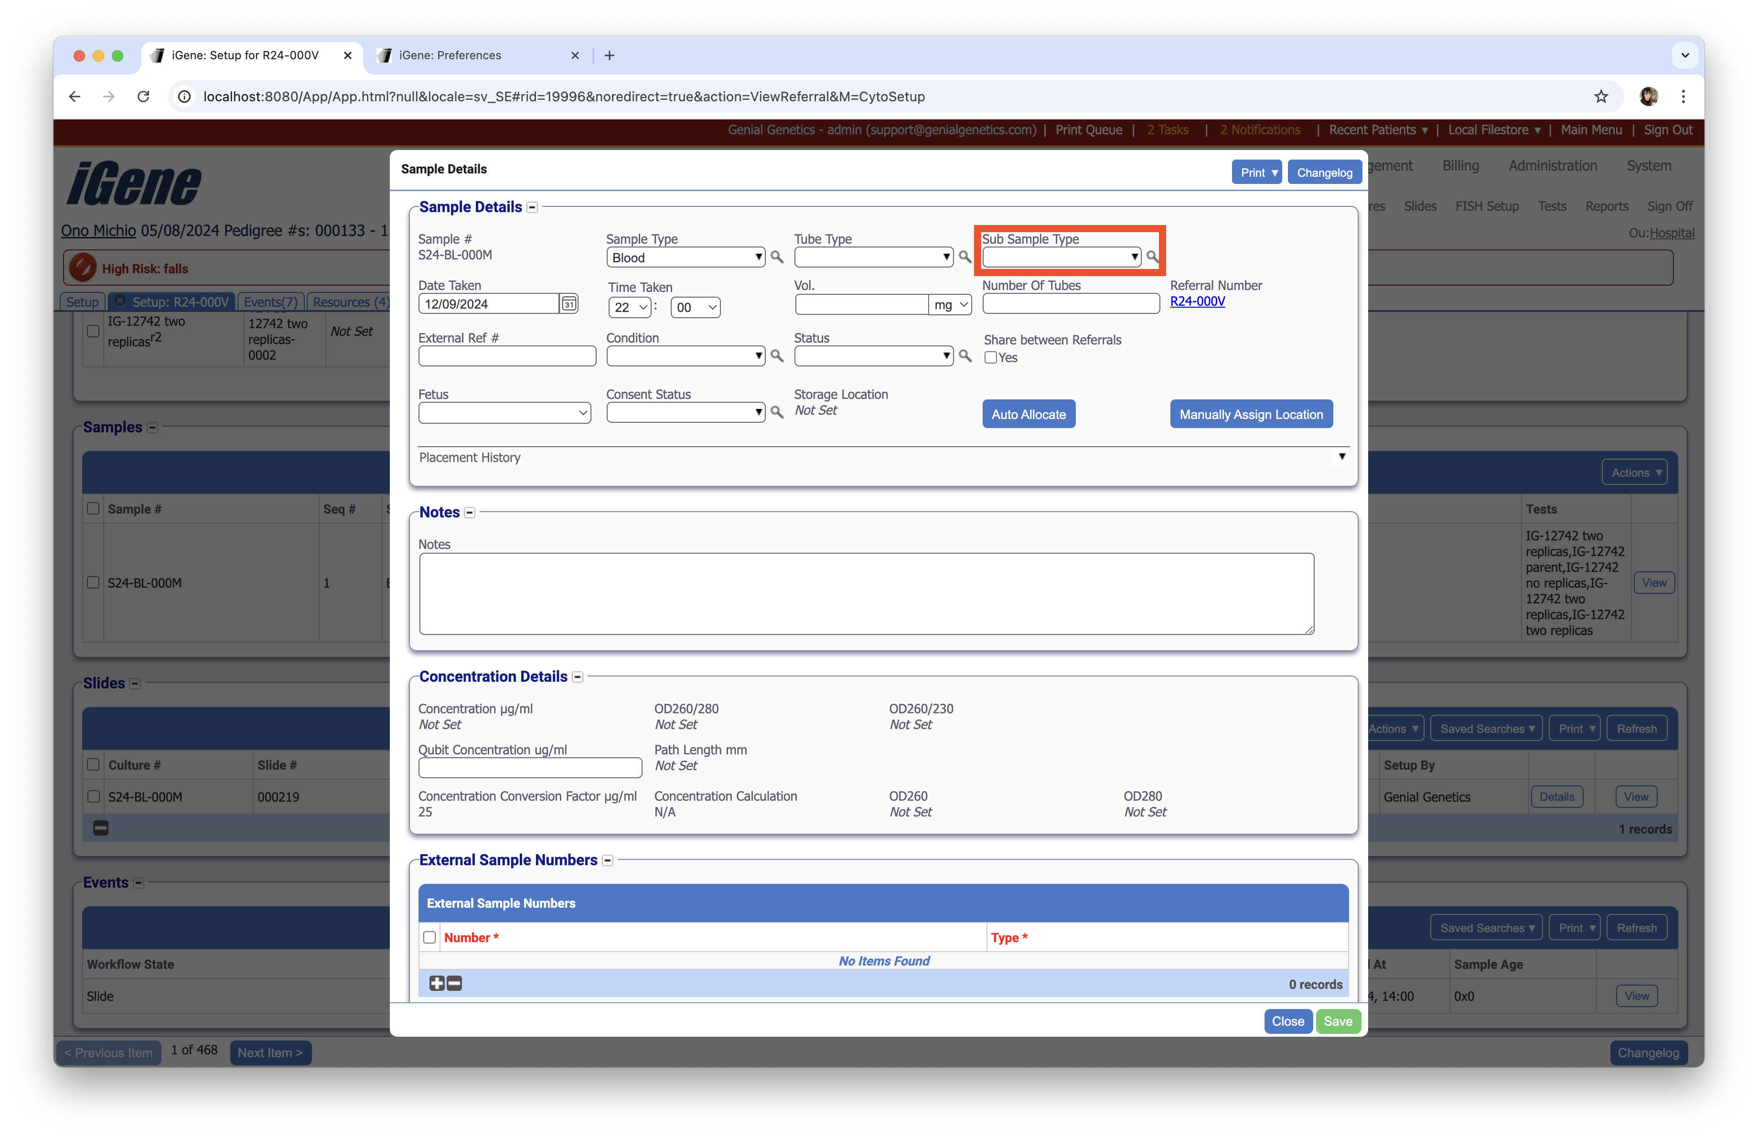Remove an external sample number row with minus icon
The image size is (1758, 1138).
click(x=454, y=983)
